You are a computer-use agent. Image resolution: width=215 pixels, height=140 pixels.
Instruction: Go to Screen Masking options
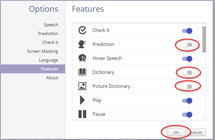point(42,51)
